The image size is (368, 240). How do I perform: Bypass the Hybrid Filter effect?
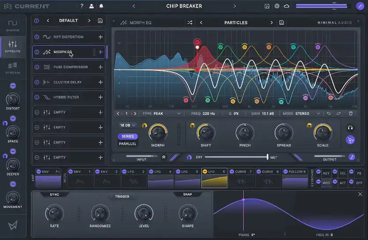coord(37,97)
